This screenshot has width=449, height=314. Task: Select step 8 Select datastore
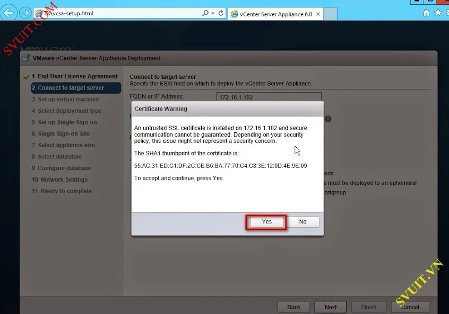[57, 157]
